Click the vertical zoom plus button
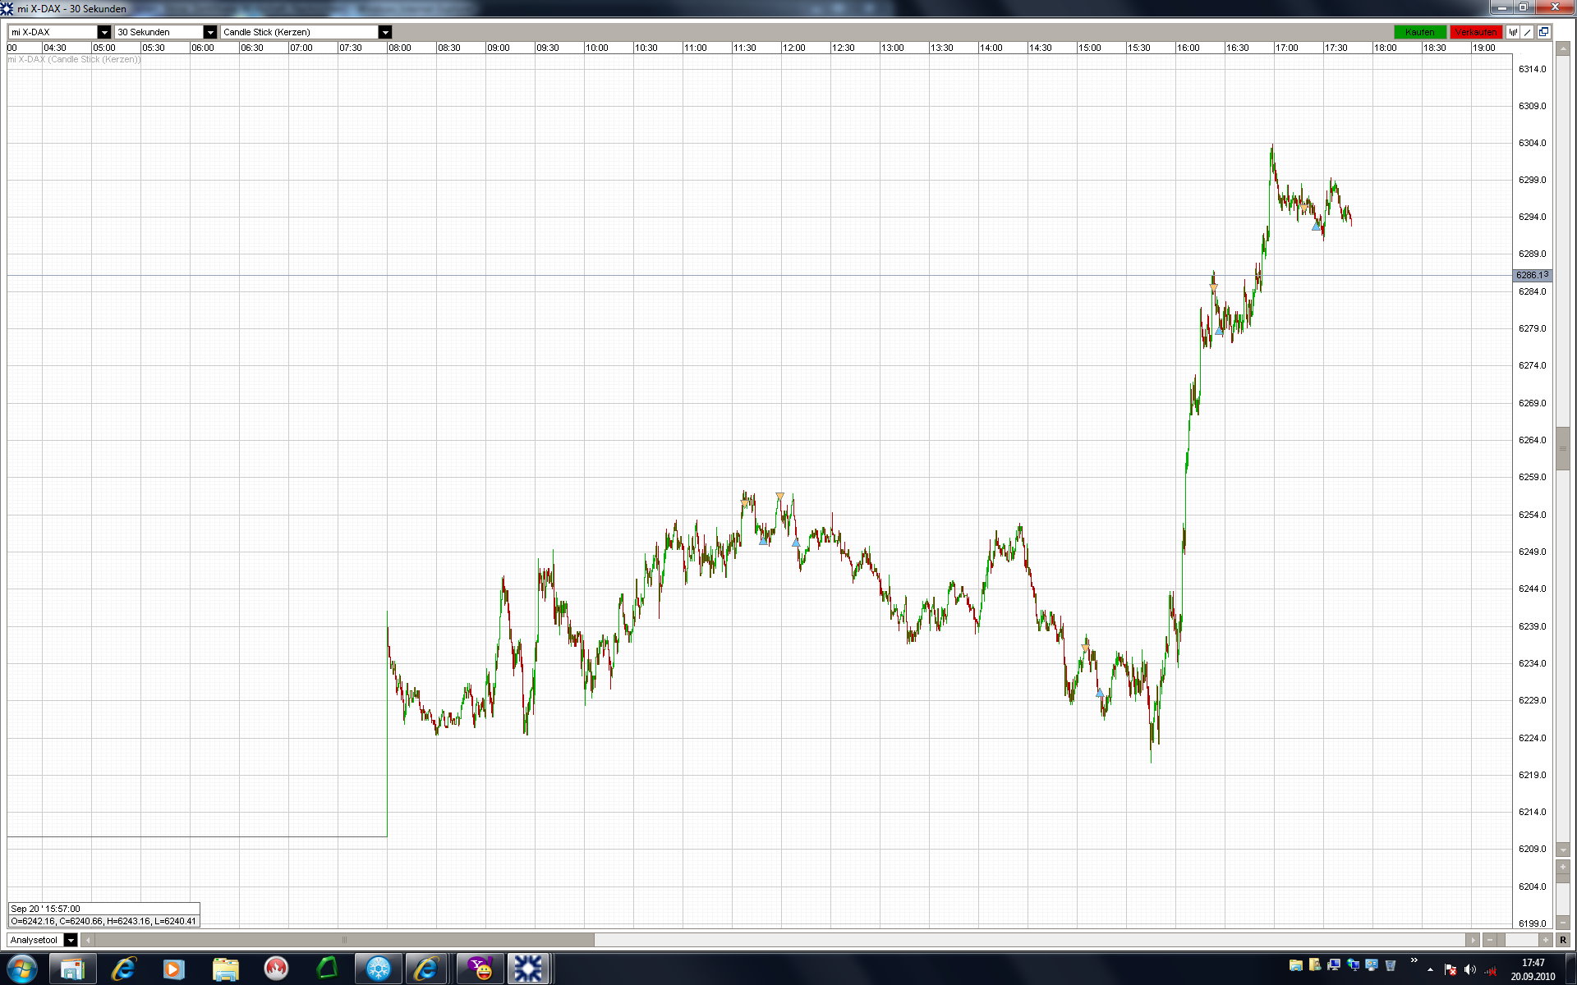Viewport: 1577px width, 985px height. point(1562,867)
